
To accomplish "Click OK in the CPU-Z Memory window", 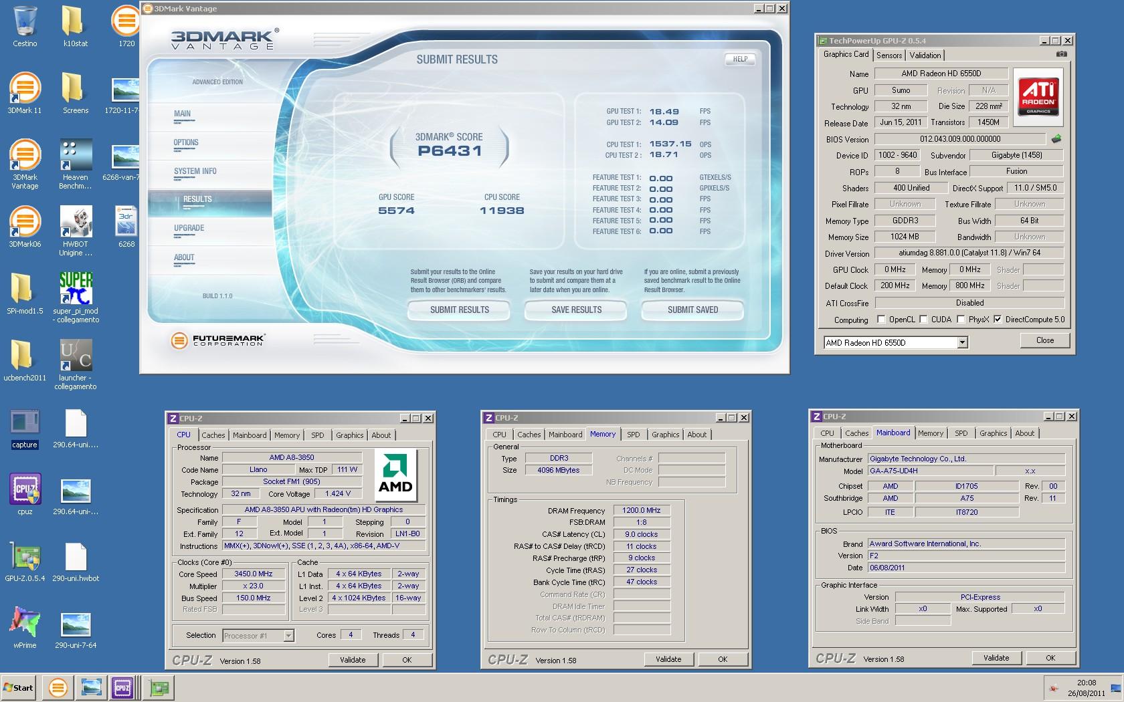I will point(723,659).
